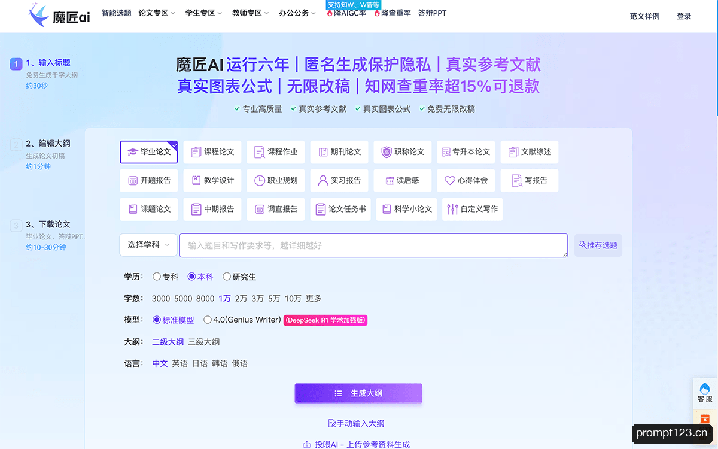Open 范文样例 page
This screenshot has height=449, width=718.
644,16
